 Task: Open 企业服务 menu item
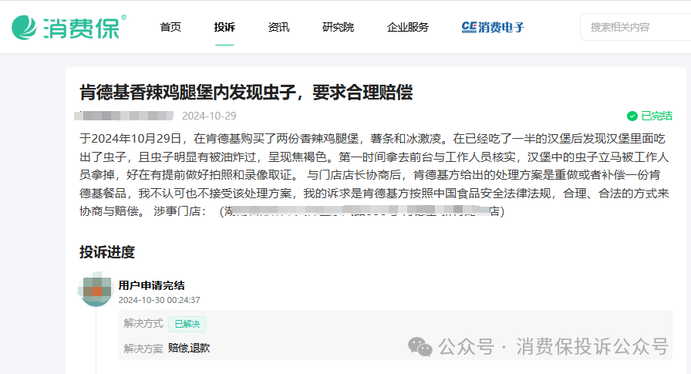(408, 27)
